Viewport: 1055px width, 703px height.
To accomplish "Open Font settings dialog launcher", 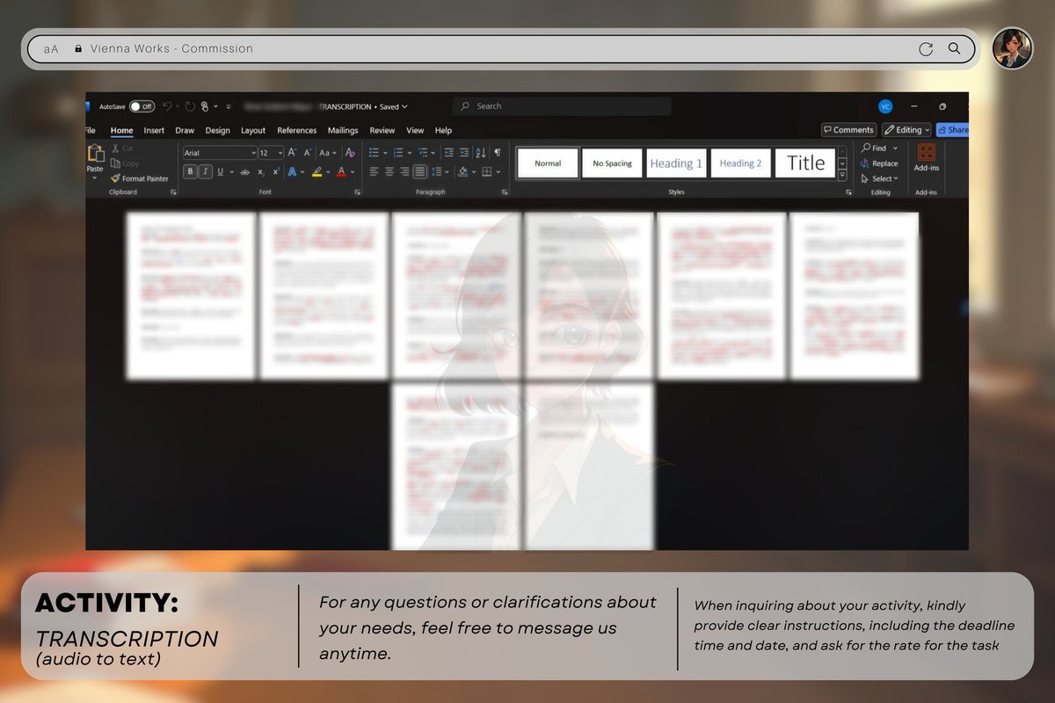I will tap(358, 192).
